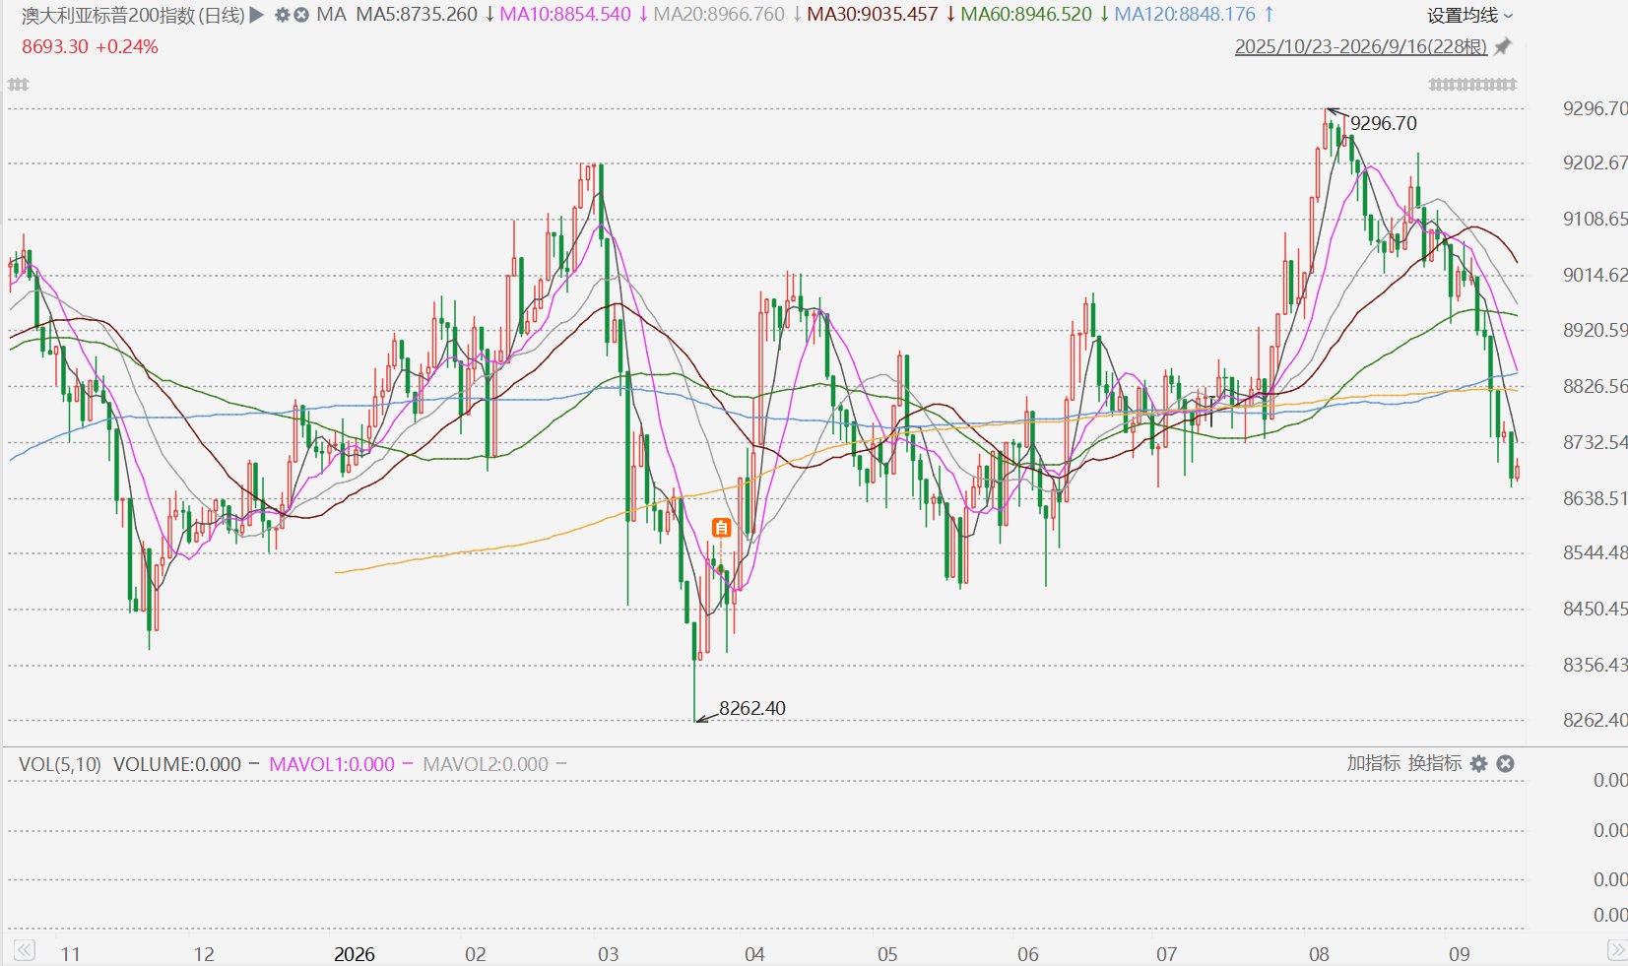Click the orange 自 marker on chart

point(721,528)
